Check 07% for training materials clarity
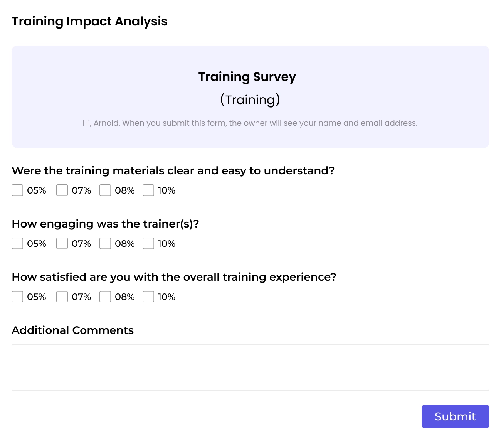 pos(62,190)
